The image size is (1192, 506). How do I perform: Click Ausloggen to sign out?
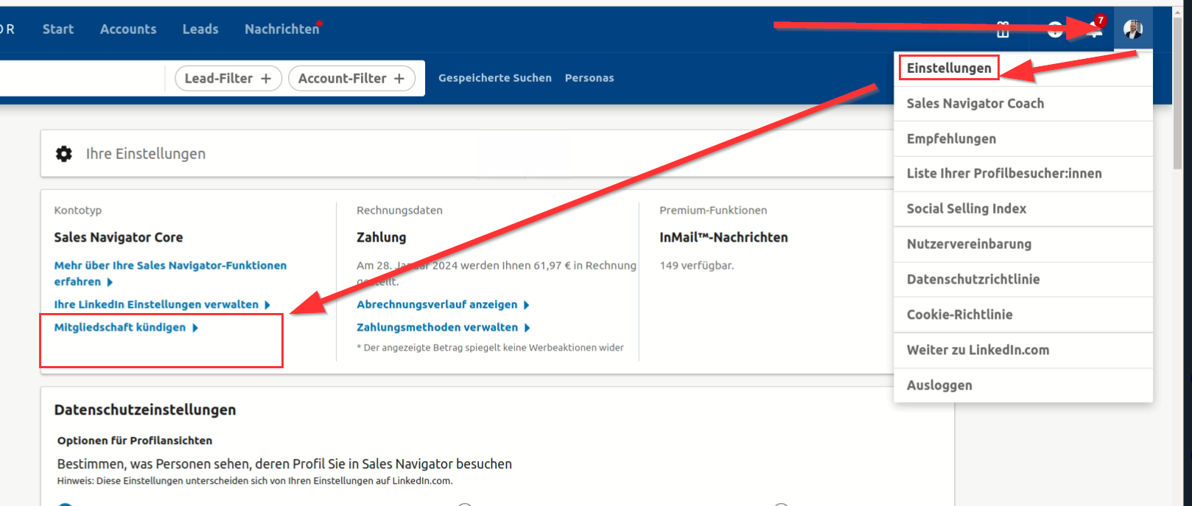point(1023,386)
